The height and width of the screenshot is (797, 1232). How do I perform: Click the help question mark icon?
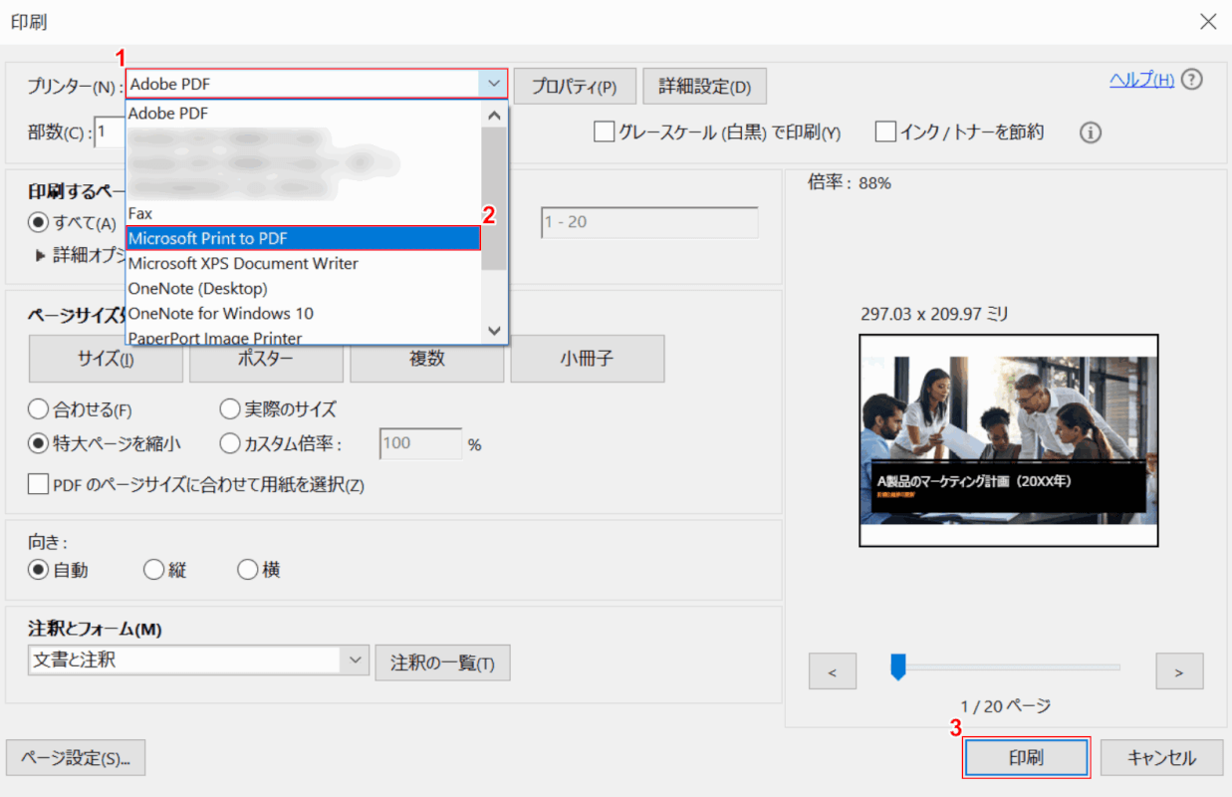[1192, 81]
